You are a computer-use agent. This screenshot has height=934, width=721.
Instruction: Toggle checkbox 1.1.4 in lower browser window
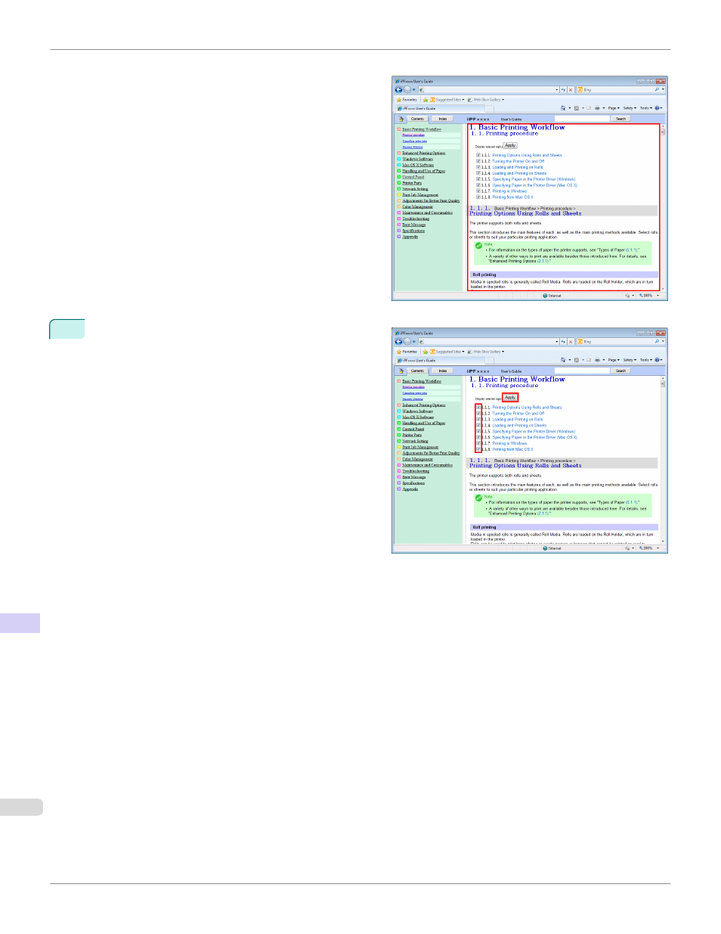tap(478, 426)
